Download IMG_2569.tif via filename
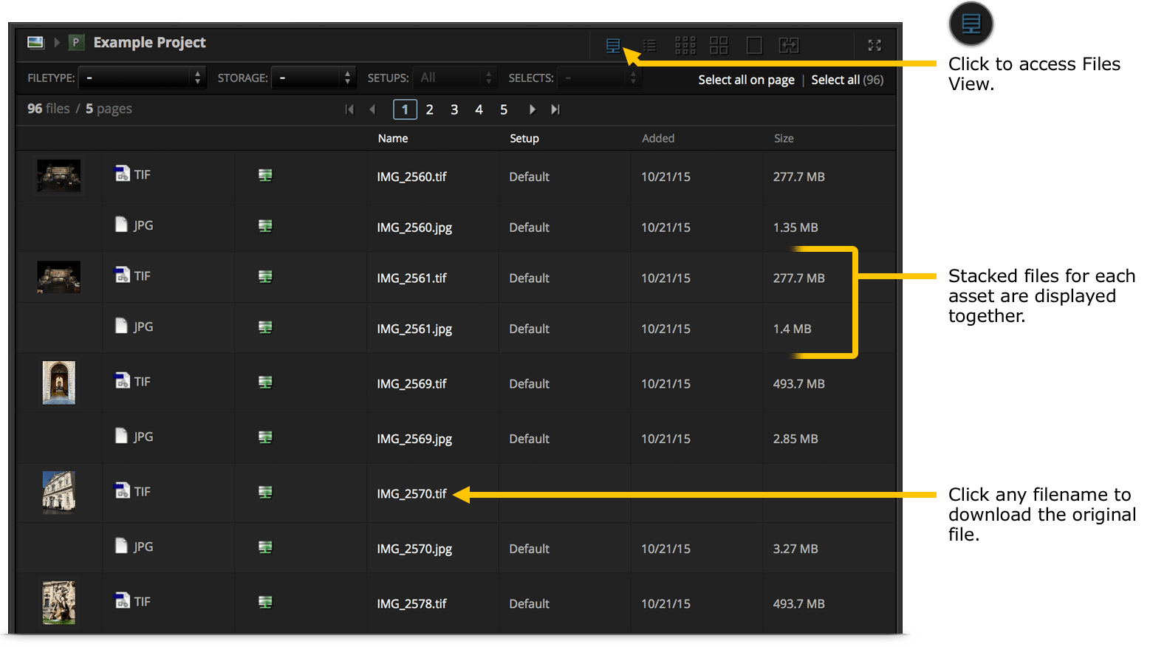Image resolution: width=1167 pixels, height=647 pixels. (x=411, y=383)
